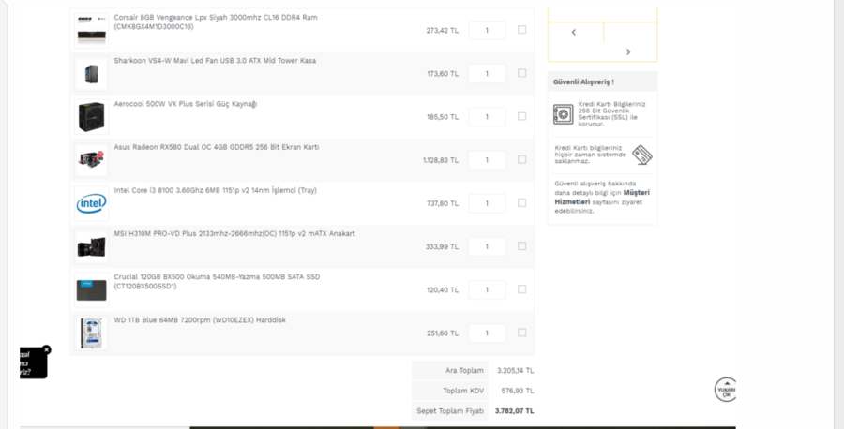Click the Yukarı Çık scroll-to-top icon

click(726, 390)
